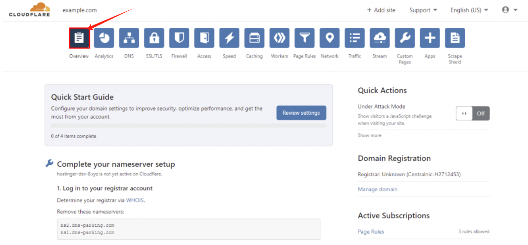
Task: Click the Quick Start progress bar
Action: point(189,125)
